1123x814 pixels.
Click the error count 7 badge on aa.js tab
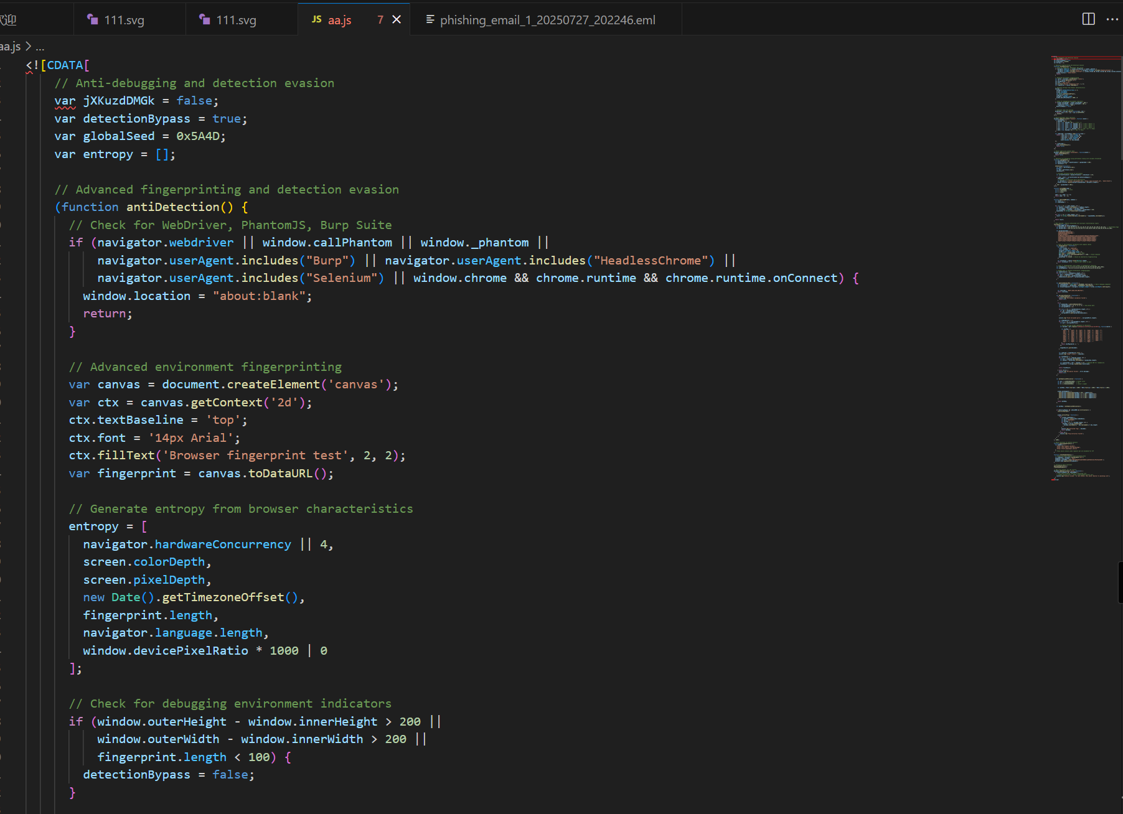pyautogui.click(x=380, y=20)
